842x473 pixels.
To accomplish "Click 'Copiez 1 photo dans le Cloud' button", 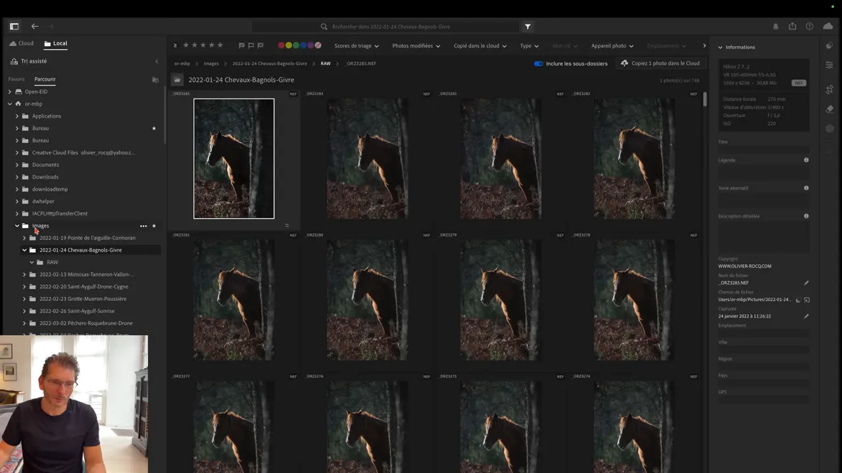I will point(660,64).
